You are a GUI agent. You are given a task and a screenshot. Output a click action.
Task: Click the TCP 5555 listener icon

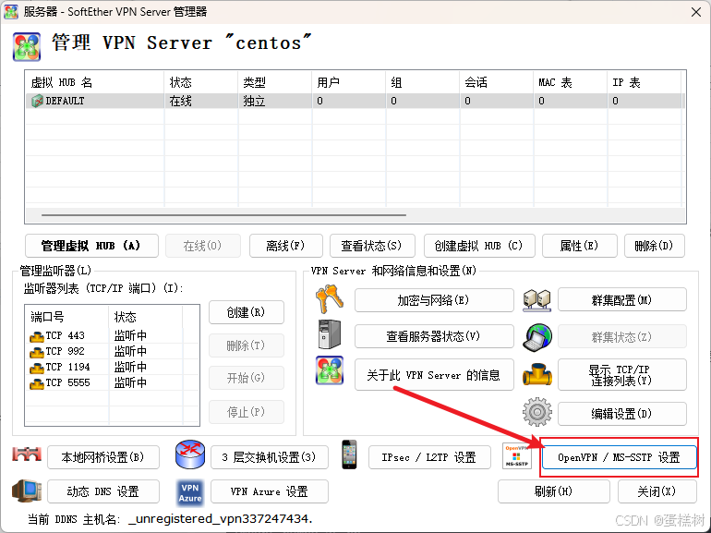coord(37,383)
